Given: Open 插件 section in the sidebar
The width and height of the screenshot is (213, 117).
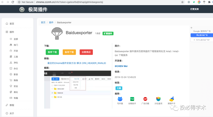Looking at the screenshot, I should pos(10,32).
